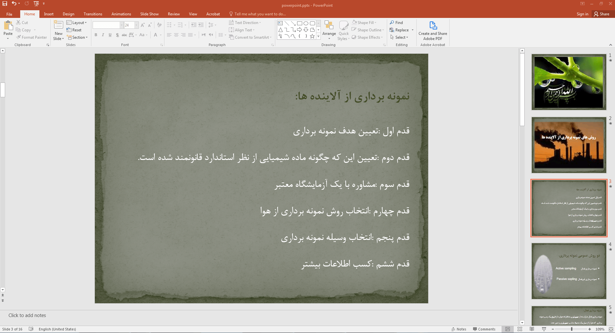Click the Find magnifier in Editing group
This screenshot has height=333, width=615.
coord(392,22)
